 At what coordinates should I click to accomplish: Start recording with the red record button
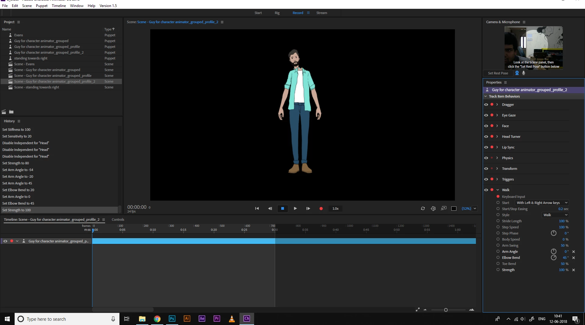[321, 209]
